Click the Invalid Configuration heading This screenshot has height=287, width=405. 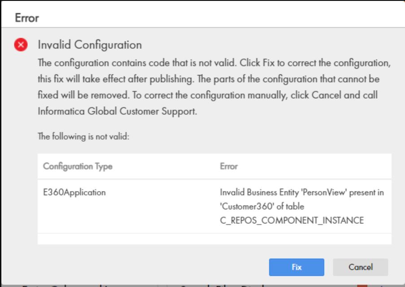[x=90, y=45]
